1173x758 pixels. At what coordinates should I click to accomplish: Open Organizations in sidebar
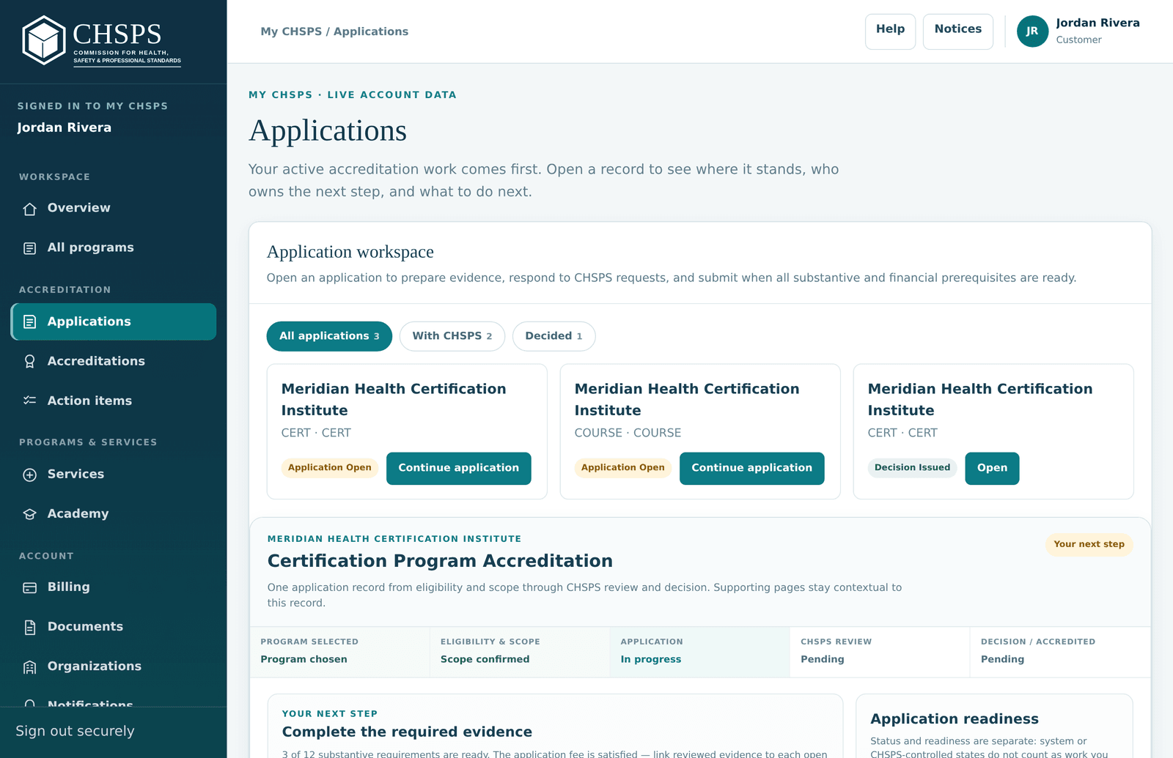pyautogui.click(x=114, y=666)
